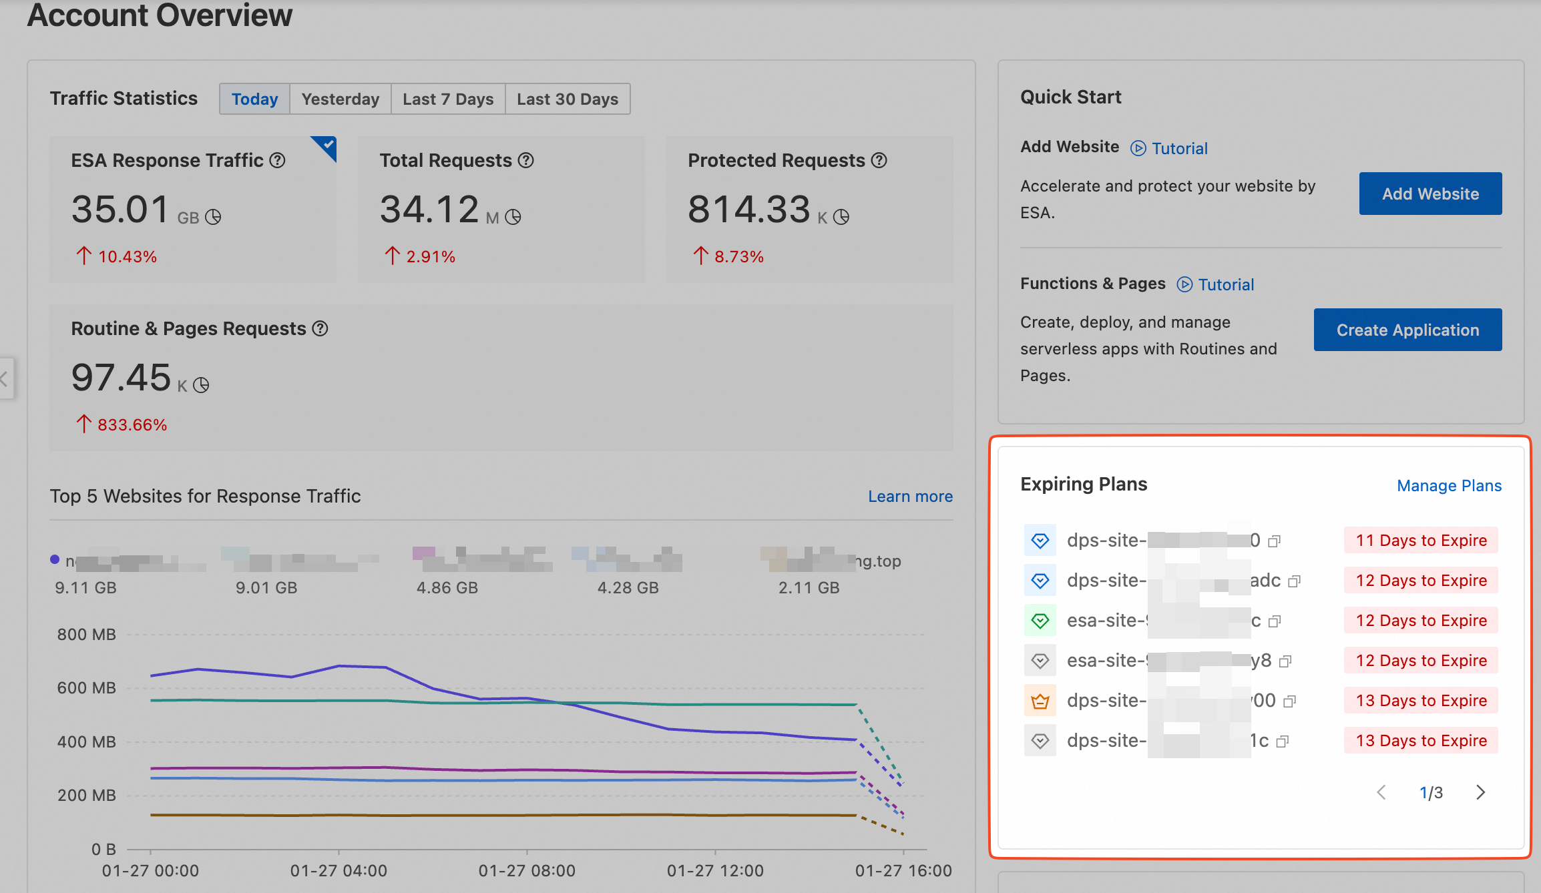This screenshot has height=893, width=1541.
Task: Open the Manage Plans link
Action: click(1449, 486)
